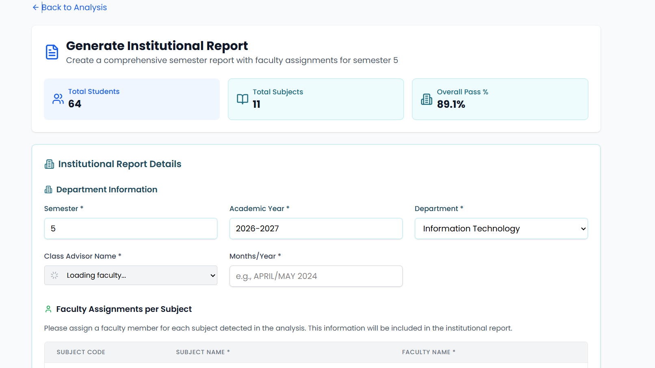
Task: Click the FACULTY NAME column header
Action: point(429,352)
